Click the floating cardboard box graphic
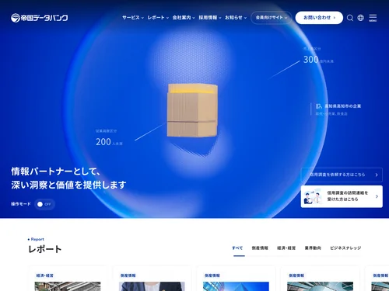Screen dimensions: 389x291 pos(192,110)
